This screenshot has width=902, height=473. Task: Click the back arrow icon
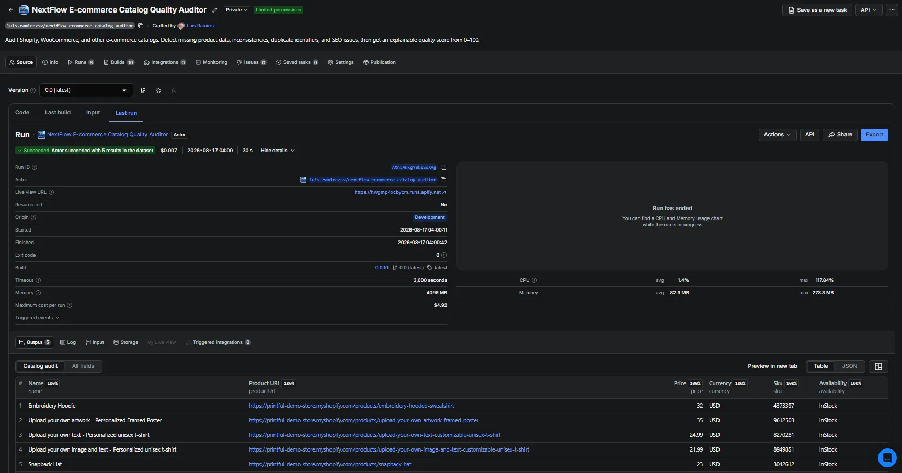(x=11, y=10)
